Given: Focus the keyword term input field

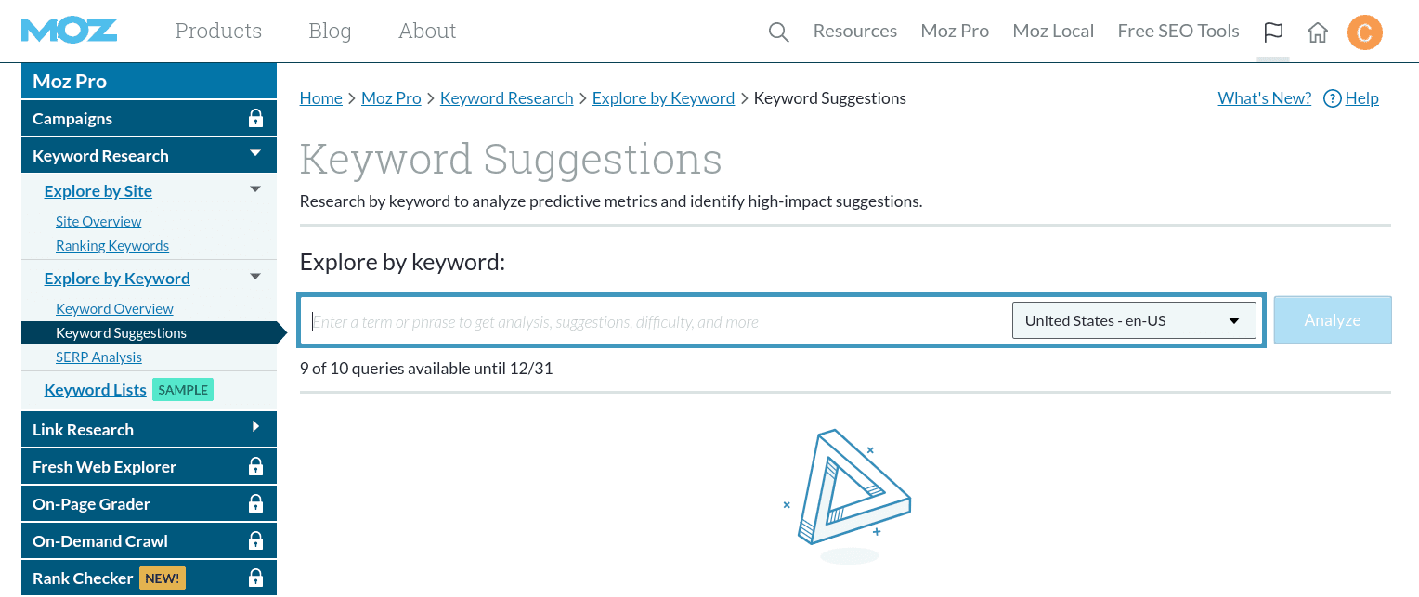Looking at the screenshot, I should coord(657,321).
